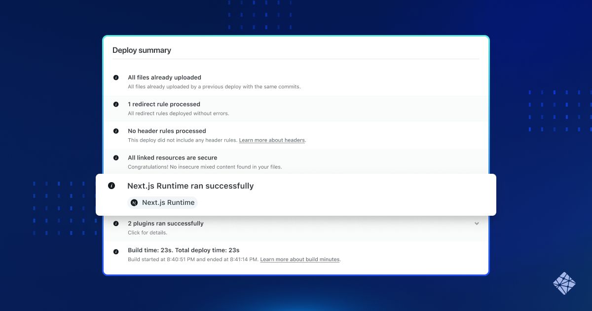Click the All linked resources are secure title
Screen dimensions: 592x311
(x=172, y=157)
